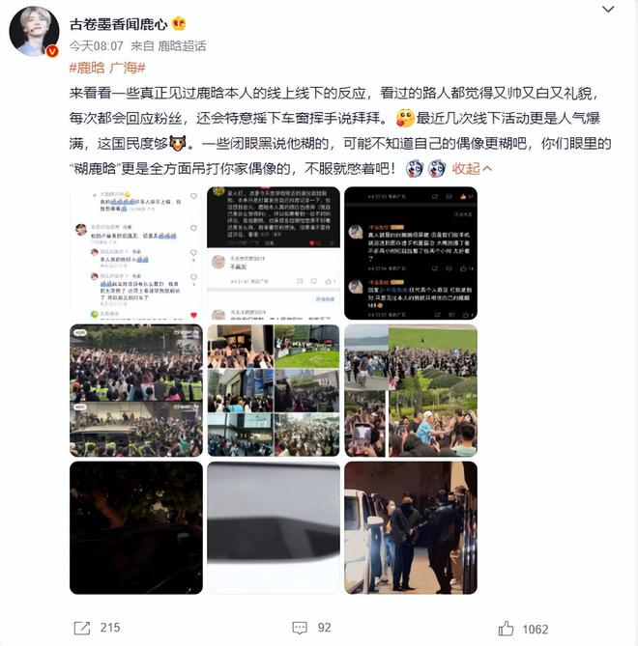This screenshot has width=638, height=646.
Task: Collapse the post text with 收起
Action: (472, 169)
